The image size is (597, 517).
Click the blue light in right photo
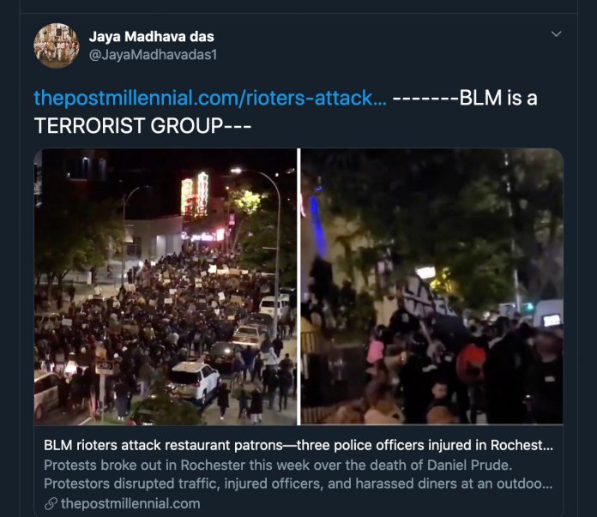pyautogui.click(x=316, y=225)
